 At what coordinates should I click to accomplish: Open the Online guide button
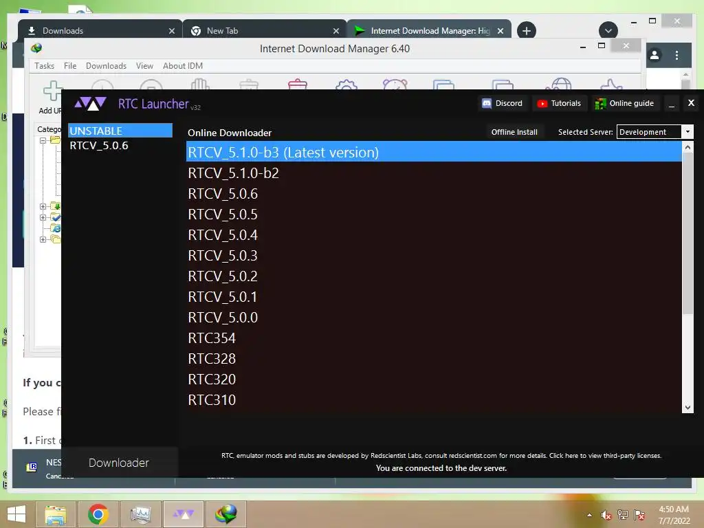[624, 103]
